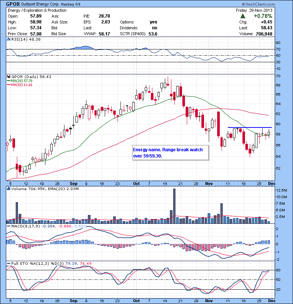This screenshot has height=304, width=293.
Task: Click the Volume 706.95K, EMA(20) 2.03M label
Action: (x=45, y=189)
